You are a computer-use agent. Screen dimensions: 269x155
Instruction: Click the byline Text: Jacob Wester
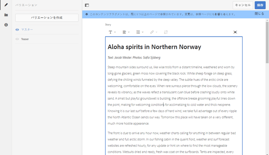pos(119,57)
